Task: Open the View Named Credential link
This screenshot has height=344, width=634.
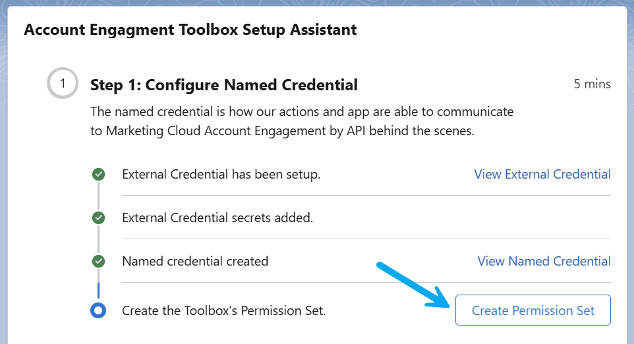Action: [544, 261]
